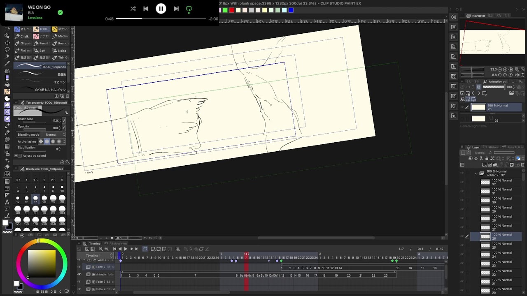This screenshot has width=527, height=296.
Task: Select the green swatch in the command bar
Action: pyautogui.click(x=225, y=10)
